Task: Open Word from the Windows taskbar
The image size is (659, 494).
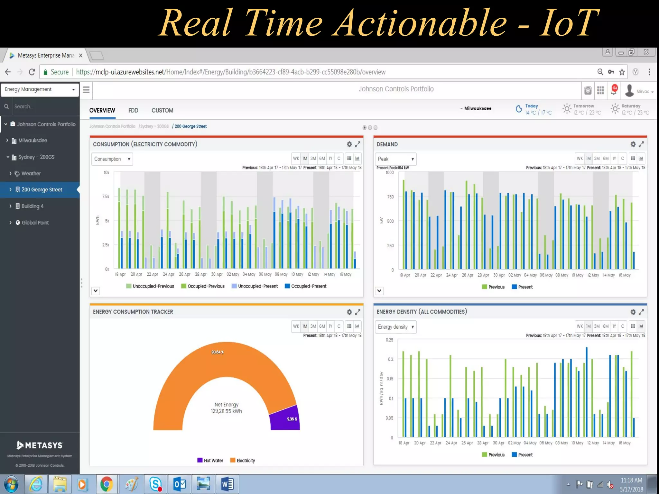Action: click(227, 484)
